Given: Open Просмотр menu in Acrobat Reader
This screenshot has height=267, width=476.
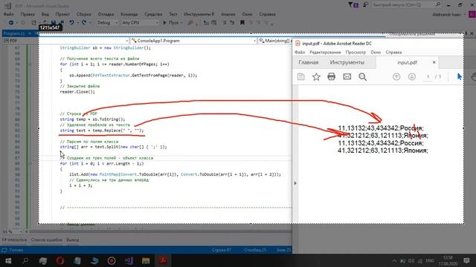Looking at the screenshot, I should click(356, 52).
